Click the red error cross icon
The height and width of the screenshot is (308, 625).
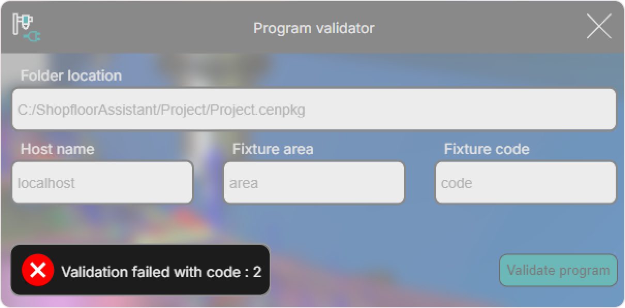(38, 270)
